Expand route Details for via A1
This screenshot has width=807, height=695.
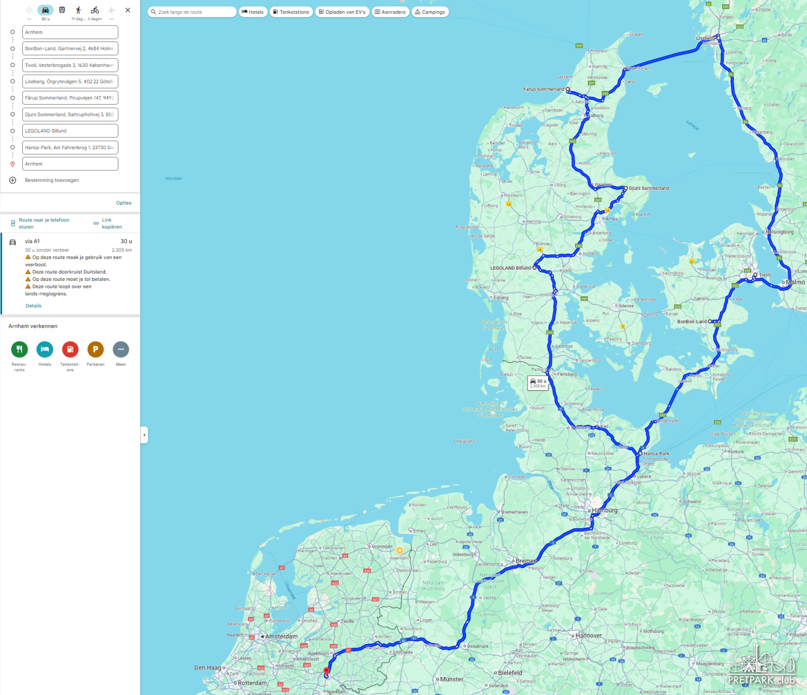(x=33, y=306)
